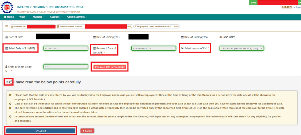Screen dimensions: 301x135
Task: Click the calendar icon beside Re-select Date of Exit
Action: click(x=94, y=49)
